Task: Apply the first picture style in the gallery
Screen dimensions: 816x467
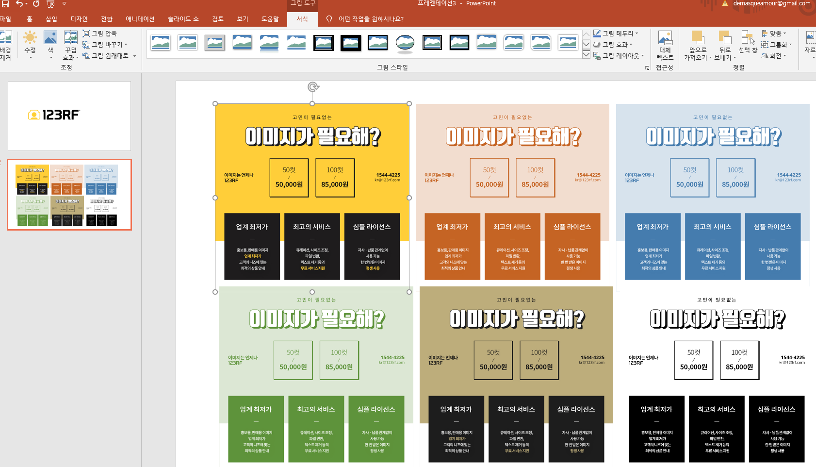Action: 161,43
